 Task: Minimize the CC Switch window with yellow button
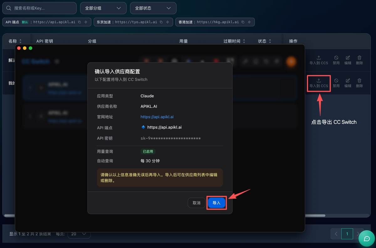(x=25, y=48)
